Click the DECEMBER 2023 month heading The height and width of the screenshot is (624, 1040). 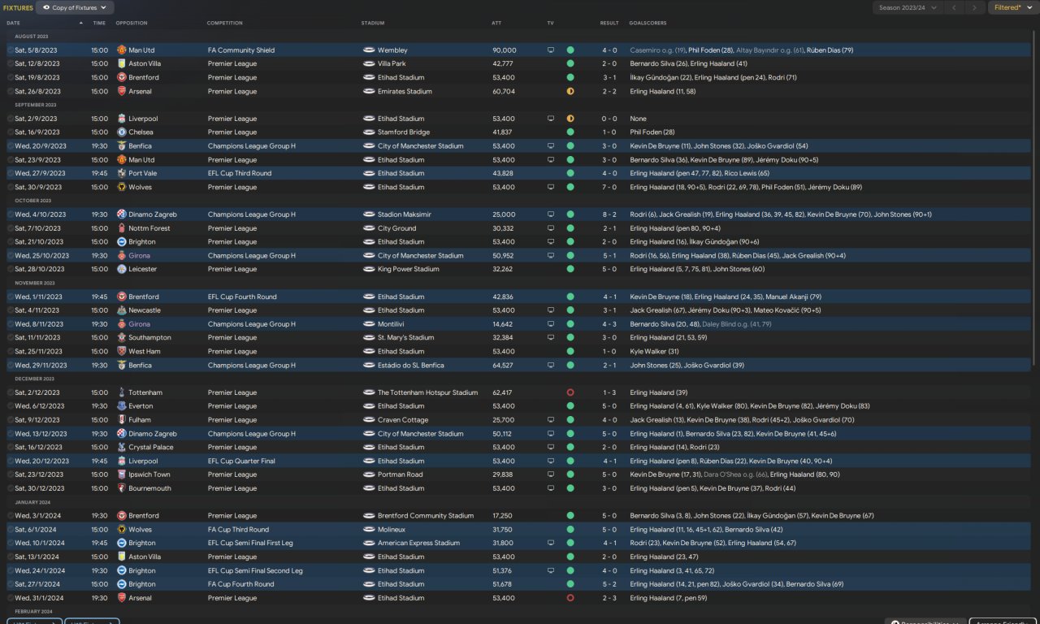[x=35, y=379]
